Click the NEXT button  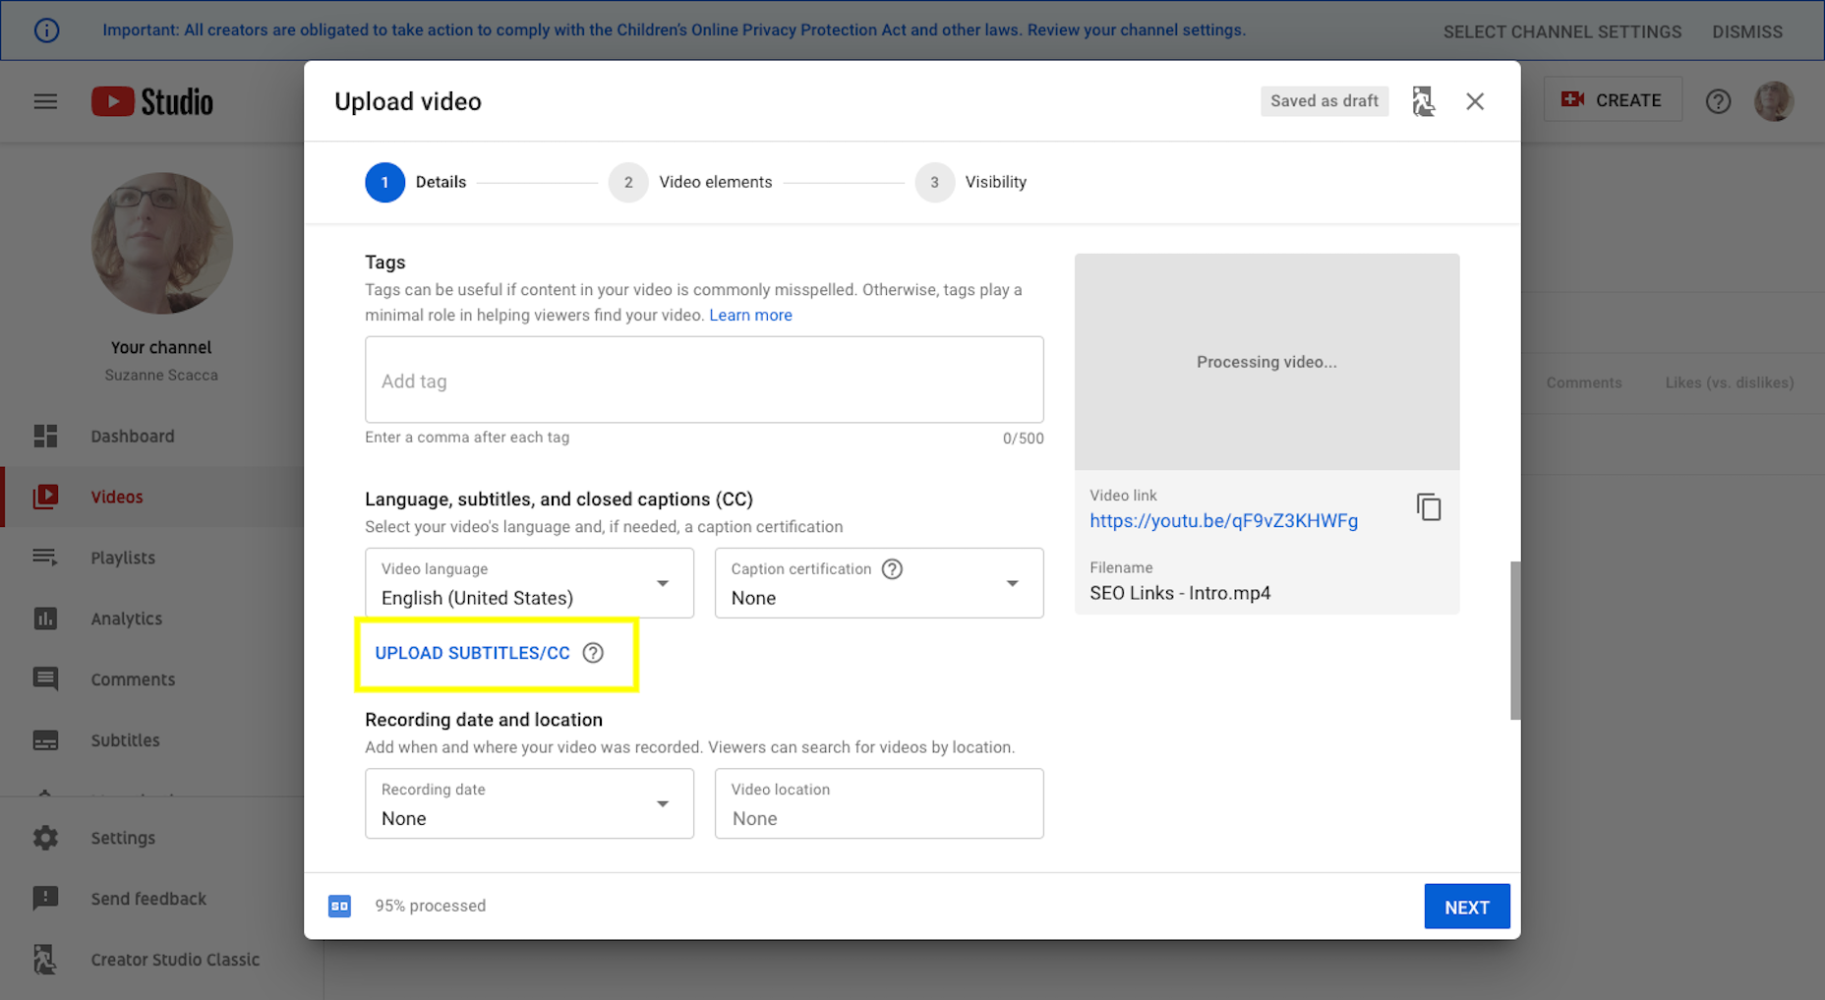click(x=1466, y=907)
